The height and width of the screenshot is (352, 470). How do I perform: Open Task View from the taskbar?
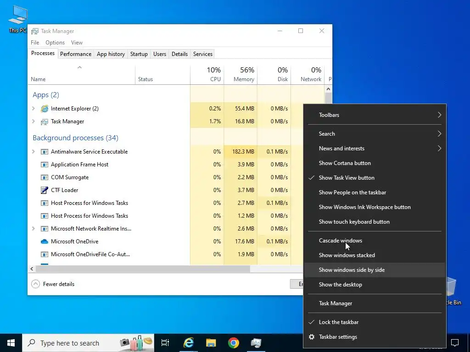coord(165,343)
